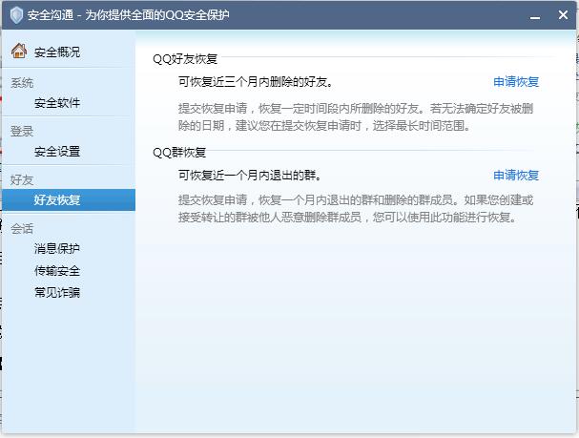
Task: Click the 会话 category label
Action: pyautogui.click(x=22, y=229)
